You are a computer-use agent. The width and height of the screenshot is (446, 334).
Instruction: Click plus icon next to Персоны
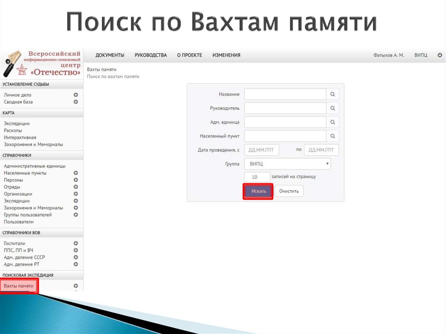click(x=76, y=180)
